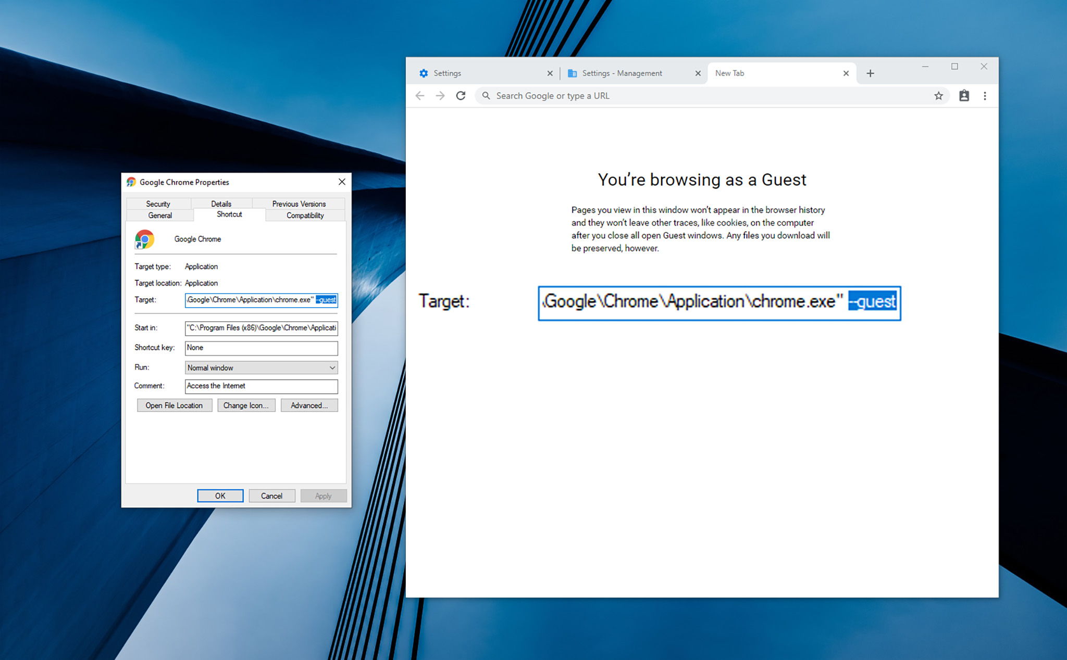Click the Target input field in Properties
The width and height of the screenshot is (1067, 660).
[x=262, y=300]
